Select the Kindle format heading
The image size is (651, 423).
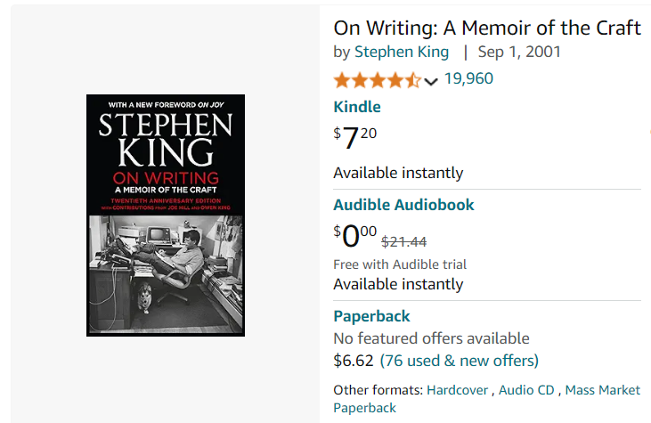tap(357, 107)
